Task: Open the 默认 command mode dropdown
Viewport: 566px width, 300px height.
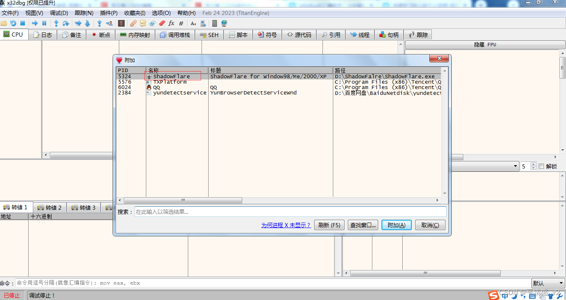Action: point(548,283)
